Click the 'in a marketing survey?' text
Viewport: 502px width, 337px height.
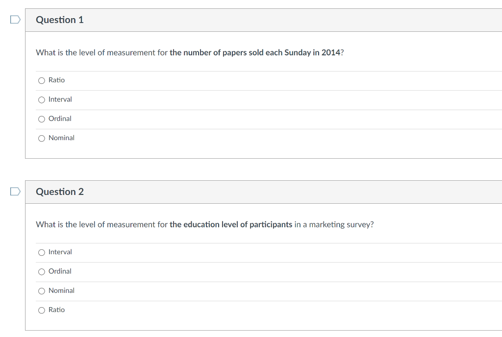(x=334, y=224)
